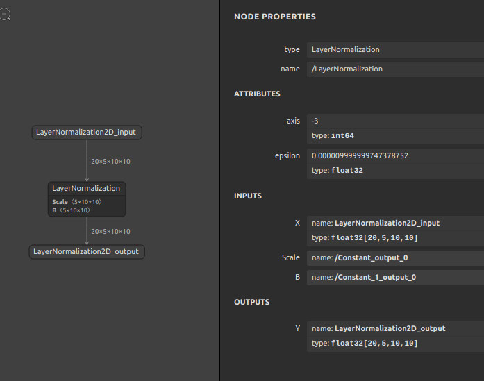Screen dimensions: 484x381
Task: Select the LayerNormalization2D_output graph node
Action: [87, 252]
